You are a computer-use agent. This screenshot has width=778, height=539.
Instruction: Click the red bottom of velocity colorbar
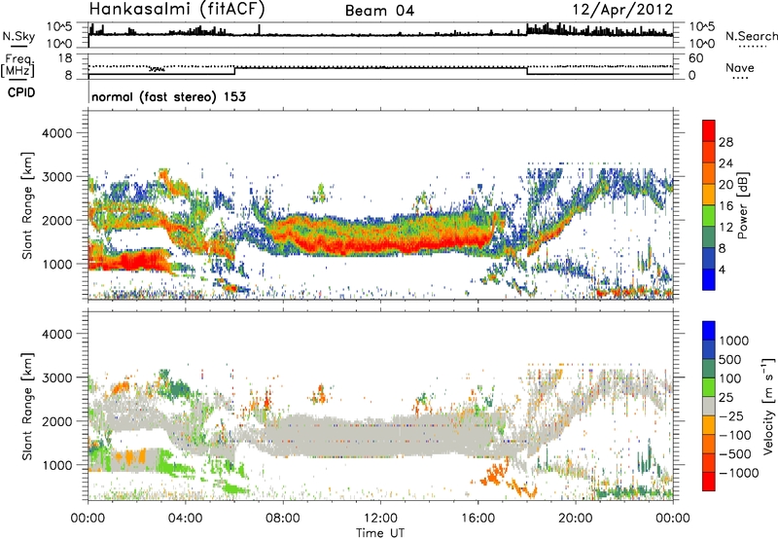point(709,482)
